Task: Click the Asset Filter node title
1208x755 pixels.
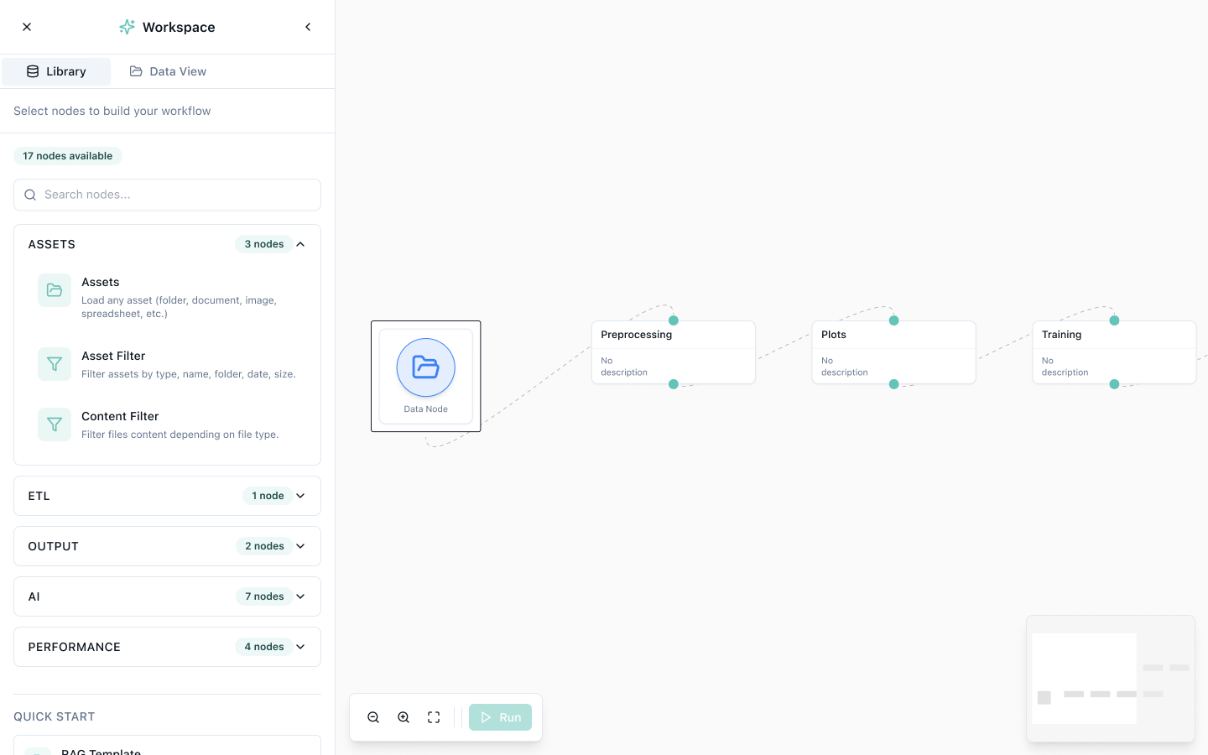Action: tap(113, 356)
